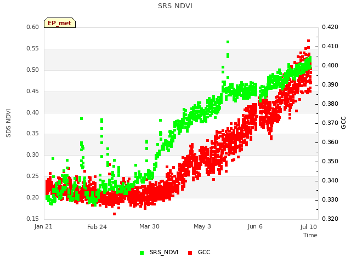
Task: Click the 0.15 left axis value
Action: [x=33, y=219]
